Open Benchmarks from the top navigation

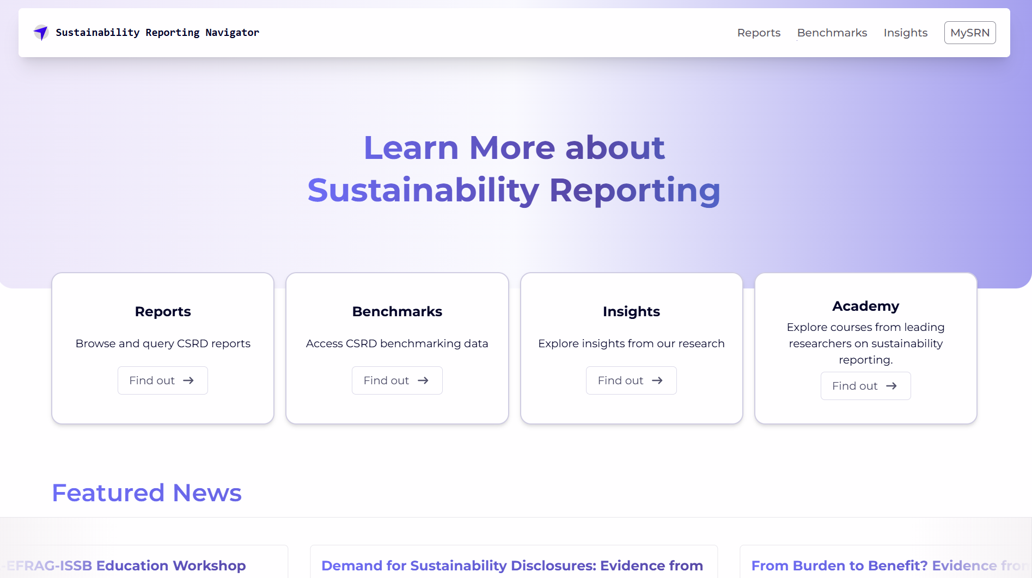tap(832, 33)
